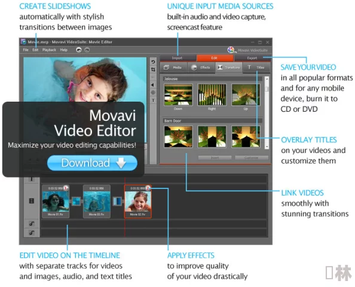Click the T text icon beside preview

point(153,100)
